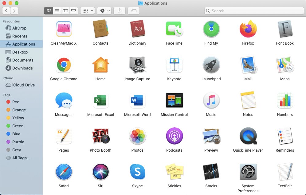Open the Firefox app icon
Viewport: 306px width, 195px height.
(x=248, y=30)
